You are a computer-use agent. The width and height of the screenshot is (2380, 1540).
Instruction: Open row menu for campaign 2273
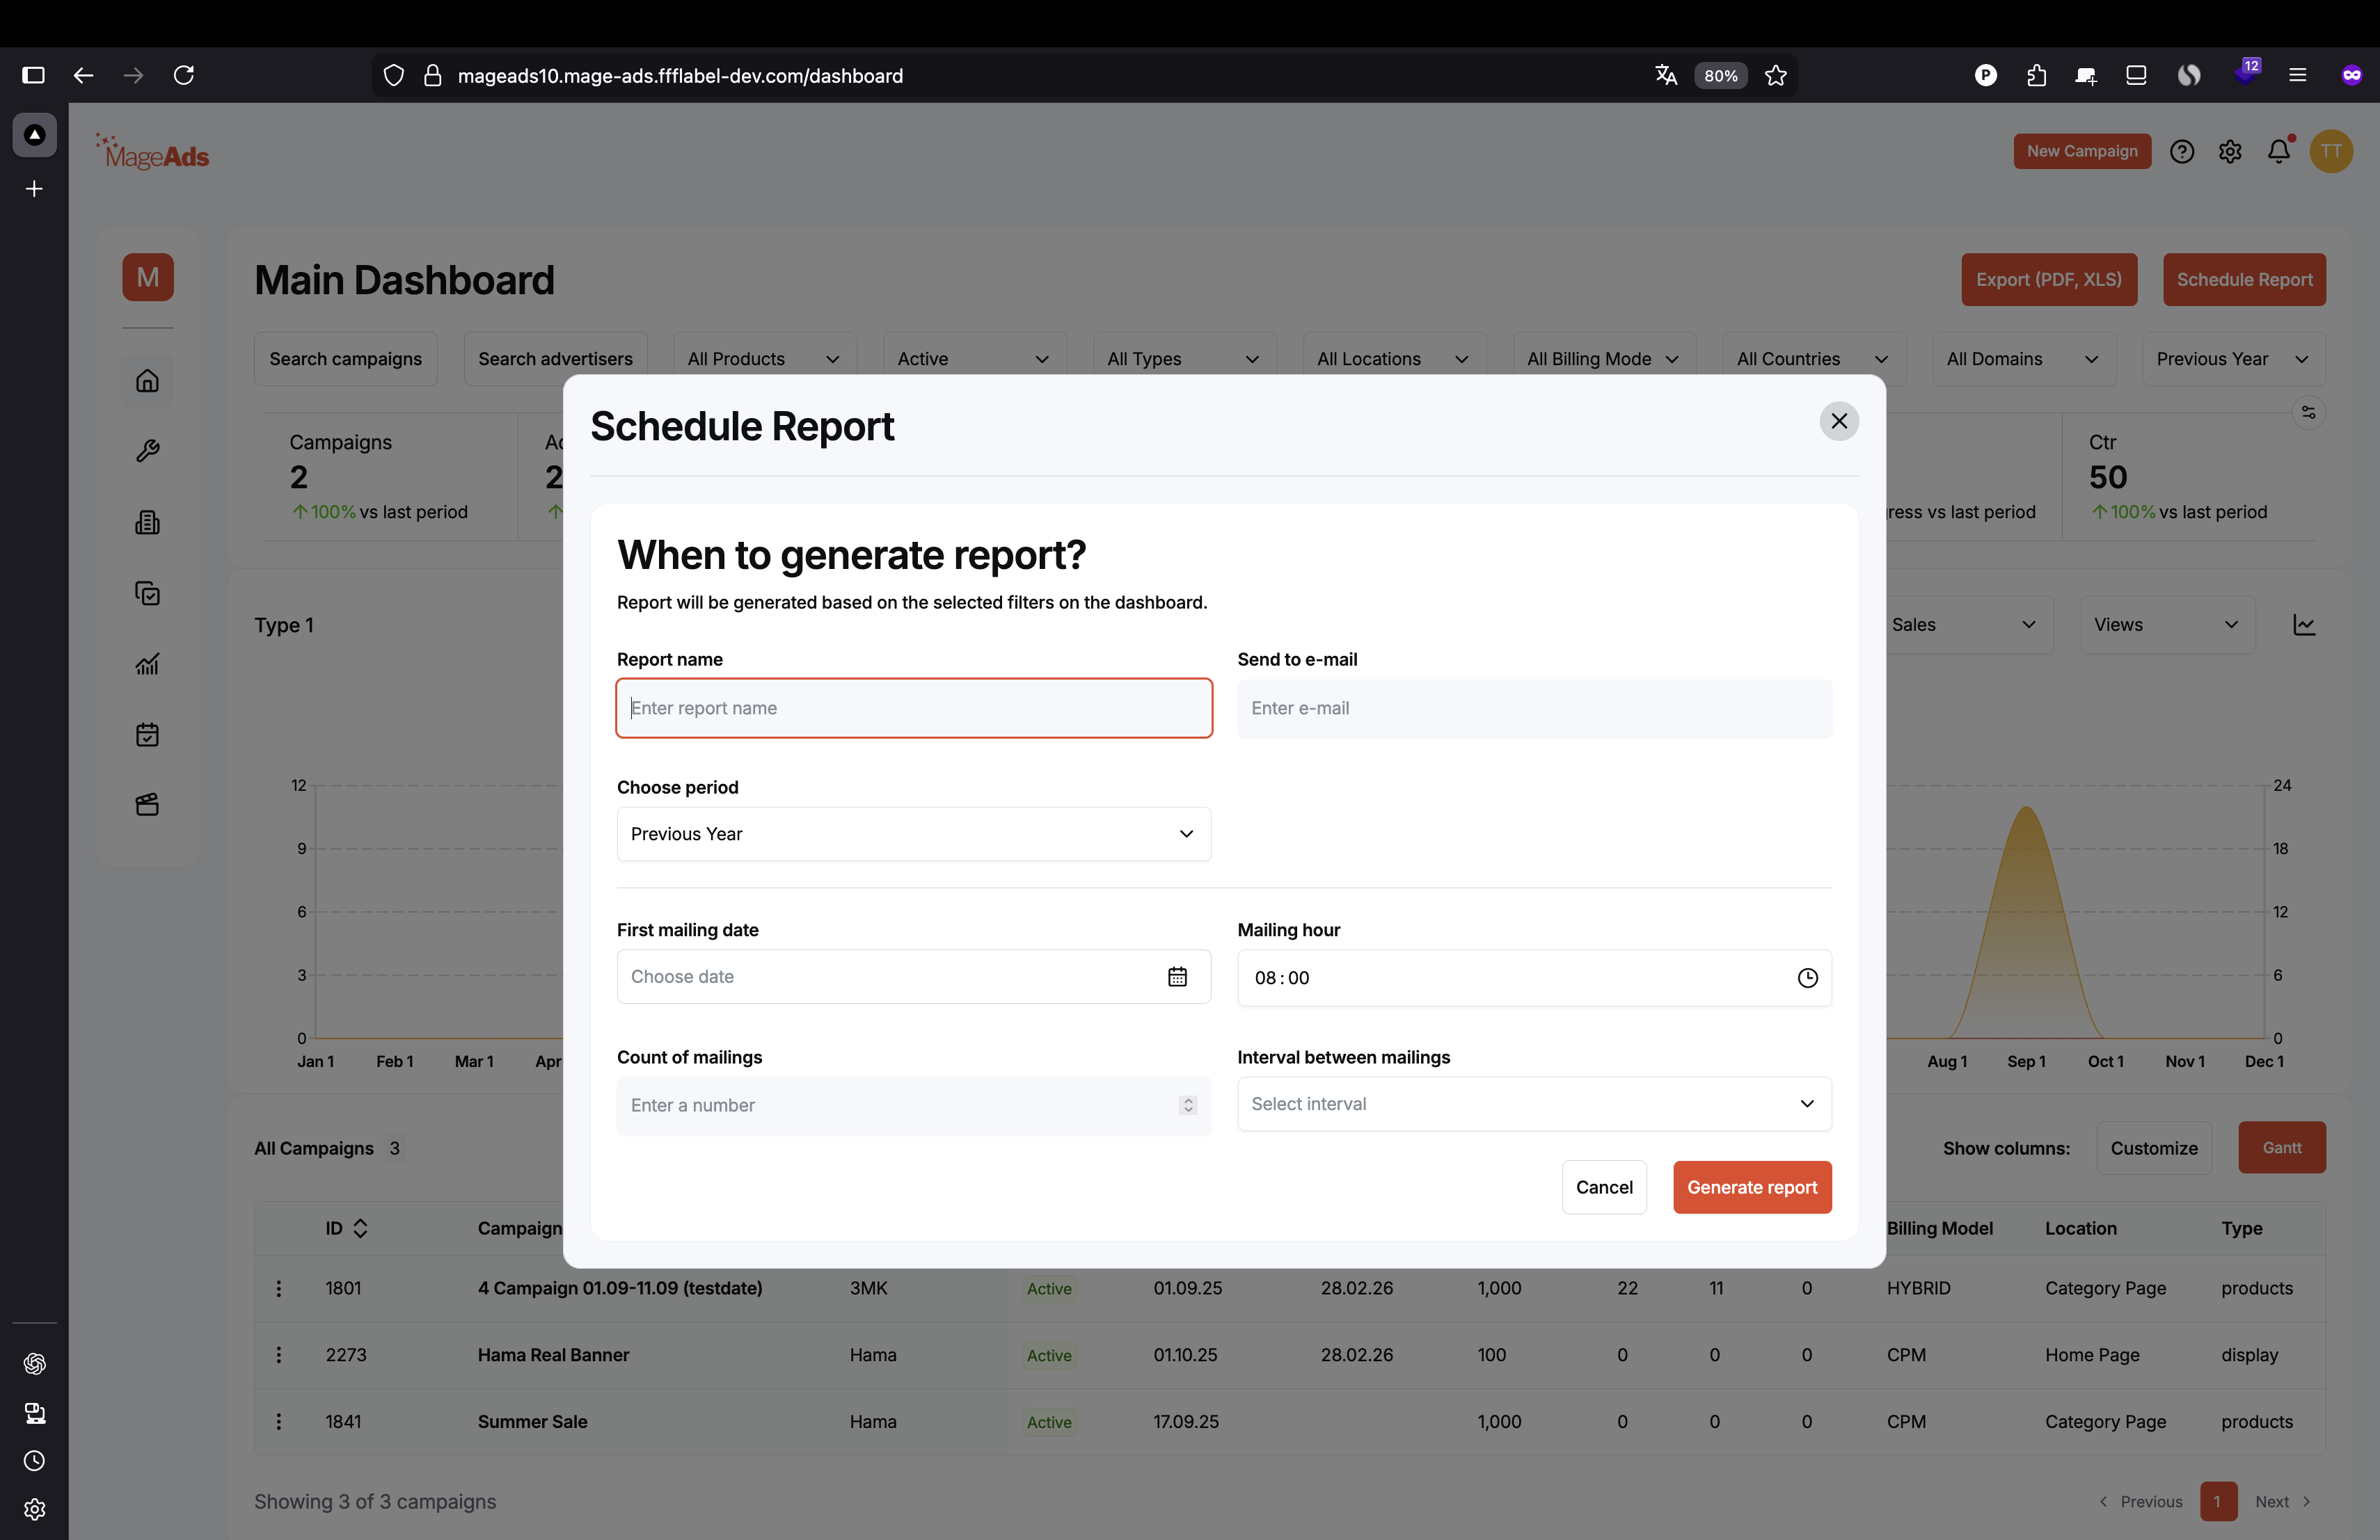(278, 1354)
